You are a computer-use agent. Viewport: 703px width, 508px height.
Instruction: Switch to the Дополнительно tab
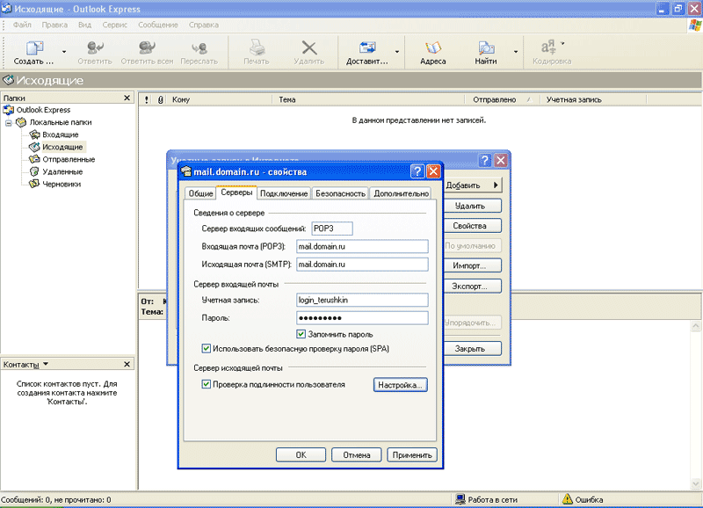coord(402,193)
